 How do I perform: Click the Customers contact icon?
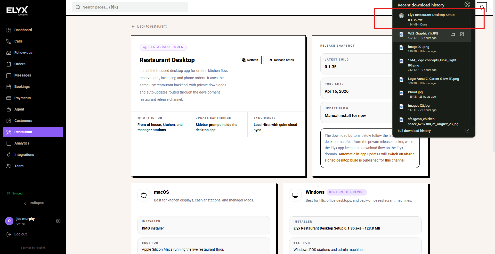[x=9, y=121]
